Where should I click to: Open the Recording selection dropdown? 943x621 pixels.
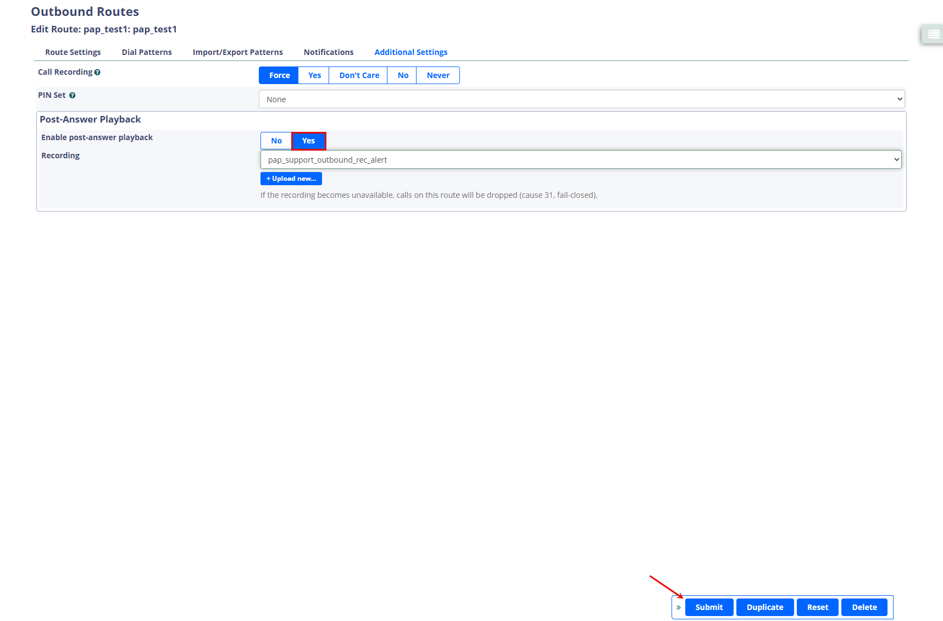pyautogui.click(x=581, y=160)
